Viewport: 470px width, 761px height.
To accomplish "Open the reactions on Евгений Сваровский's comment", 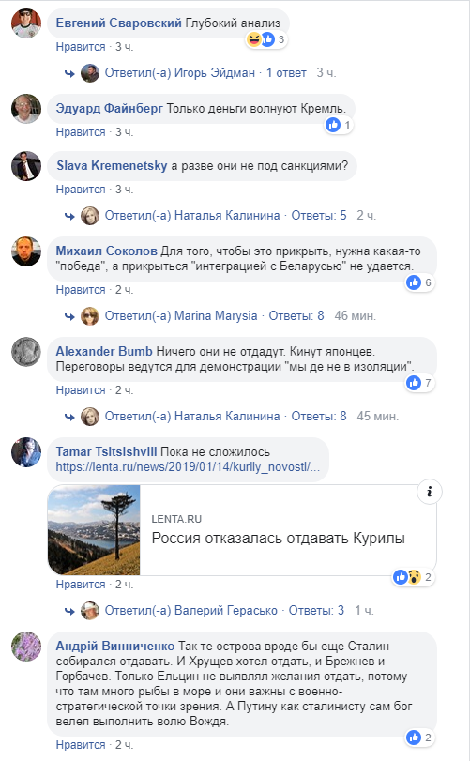I will pyautogui.click(x=266, y=39).
